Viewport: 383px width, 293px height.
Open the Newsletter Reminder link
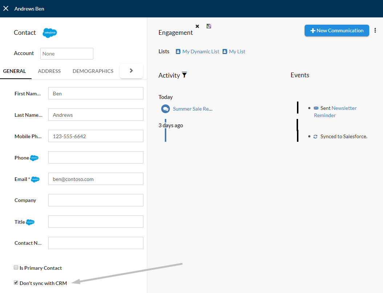[335, 112]
